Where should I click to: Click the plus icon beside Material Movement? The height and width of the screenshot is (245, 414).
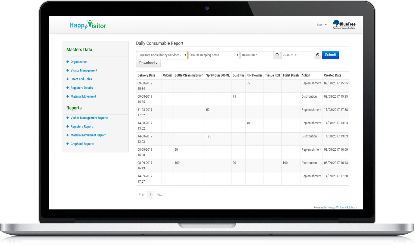click(68, 96)
